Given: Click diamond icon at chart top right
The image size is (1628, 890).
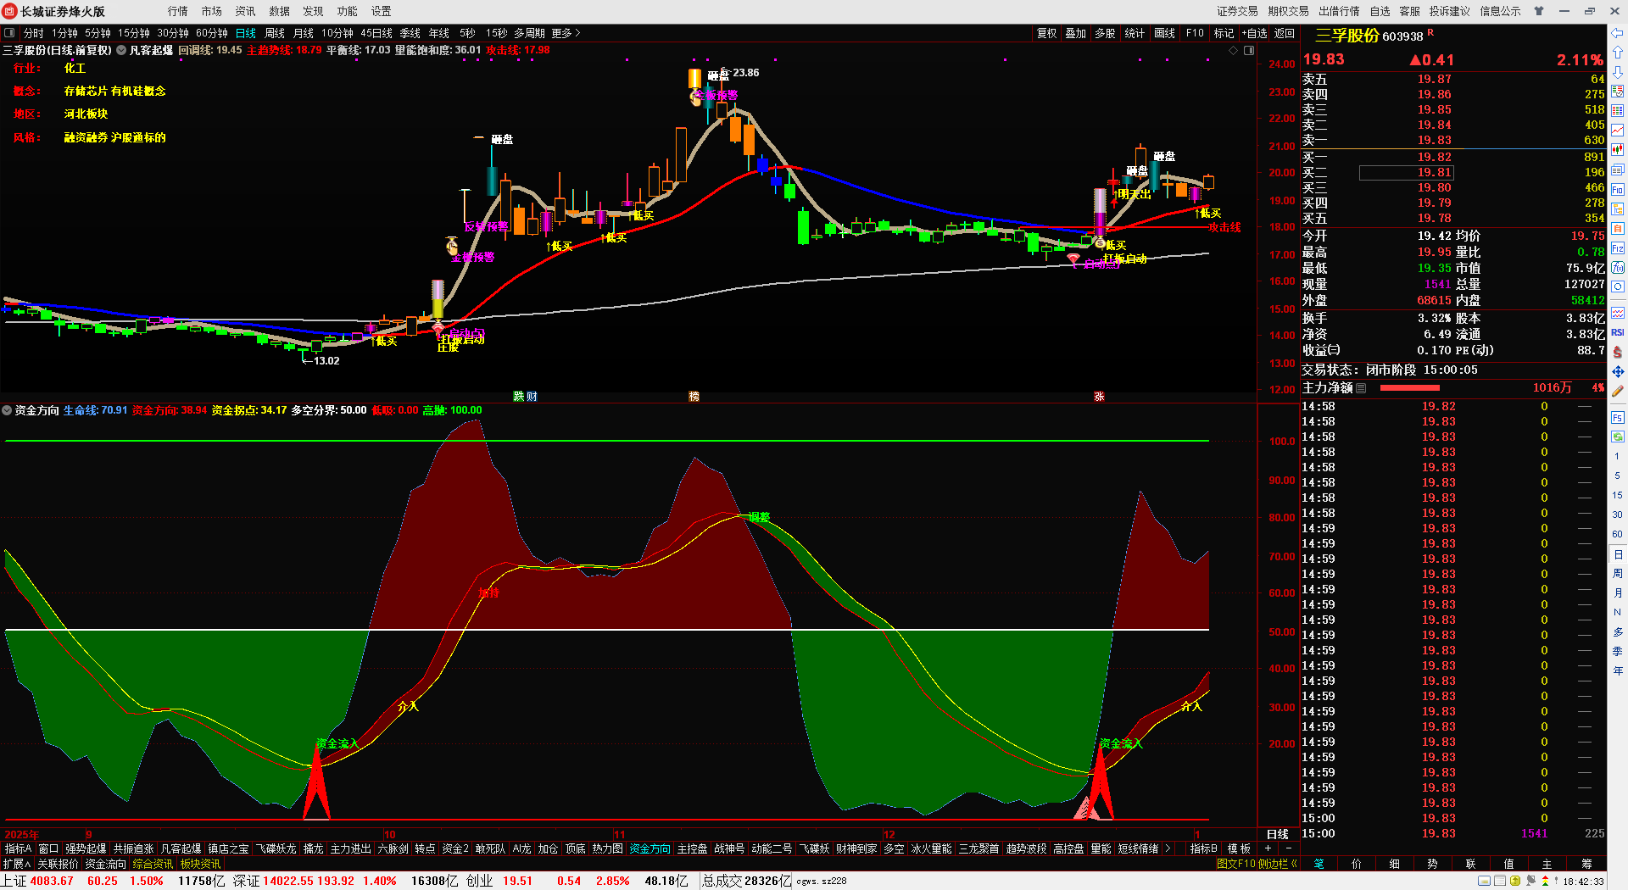Looking at the screenshot, I should tap(1233, 50).
